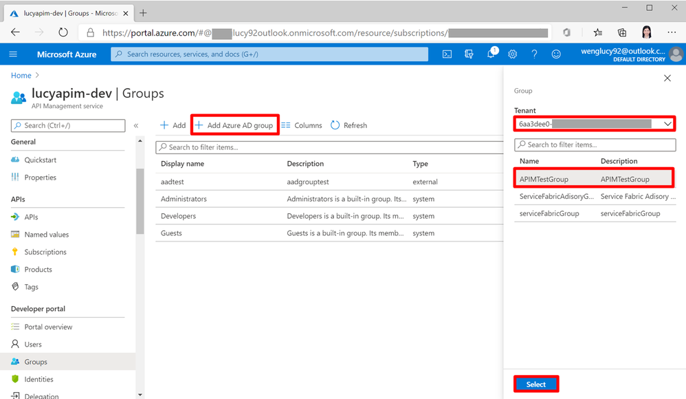686x399 pixels.
Task: Open the Azure portal hamburger menu
Action: click(x=13, y=54)
